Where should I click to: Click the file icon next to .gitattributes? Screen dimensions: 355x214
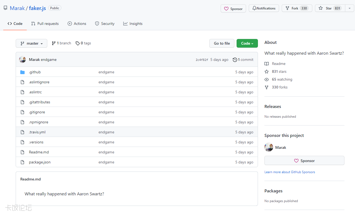click(22, 102)
